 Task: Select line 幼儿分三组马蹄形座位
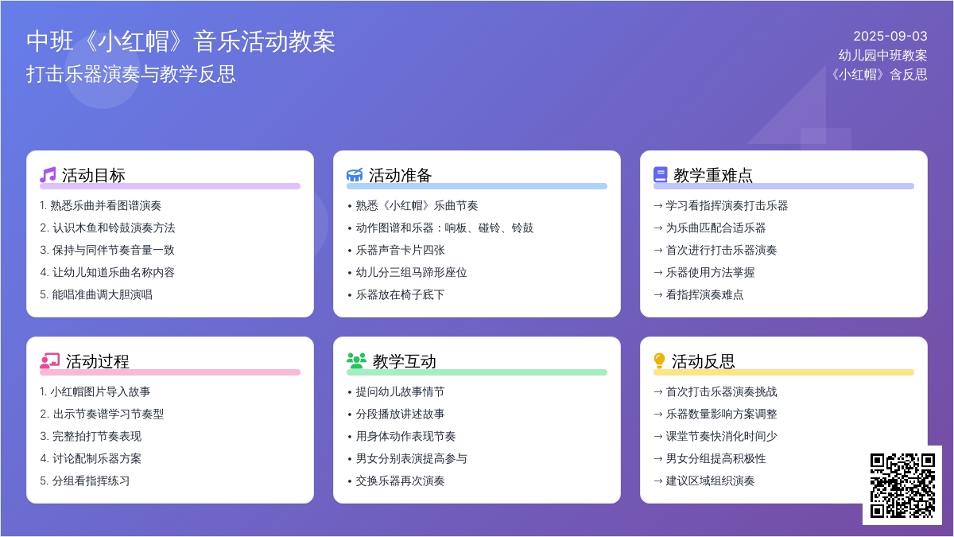coord(407,272)
